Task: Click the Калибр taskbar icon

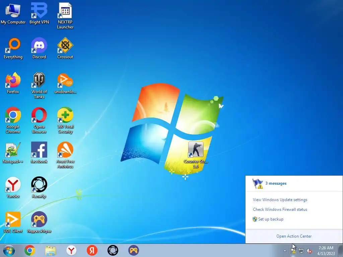Action: pyautogui.click(x=113, y=250)
